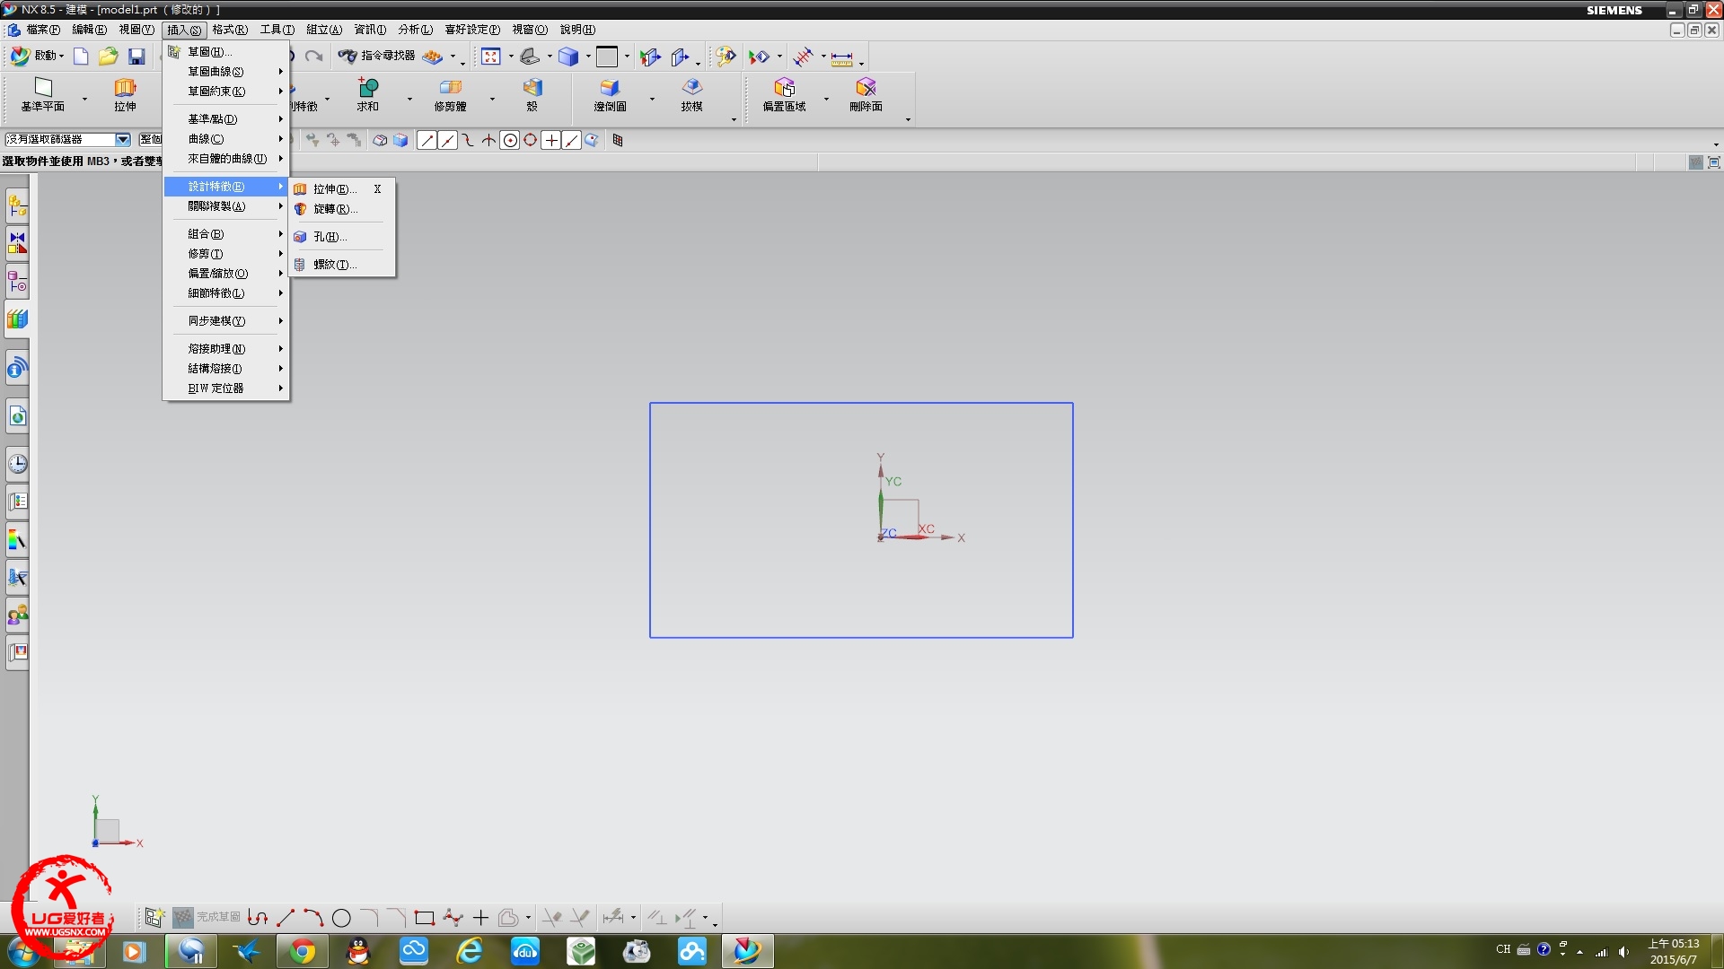Open Internet Explorer from the taskbar
1724x969 pixels.
pyautogui.click(x=470, y=951)
